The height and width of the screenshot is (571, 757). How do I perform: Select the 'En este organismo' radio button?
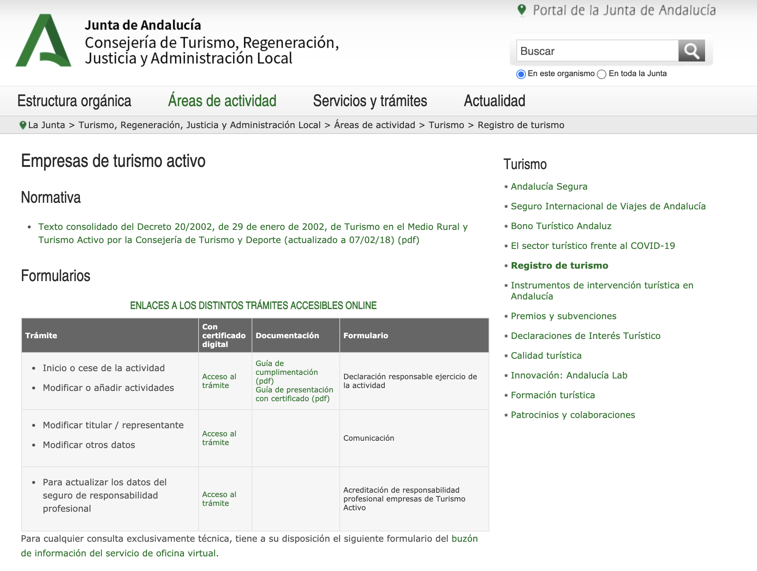pyautogui.click(x=521, y=74)
